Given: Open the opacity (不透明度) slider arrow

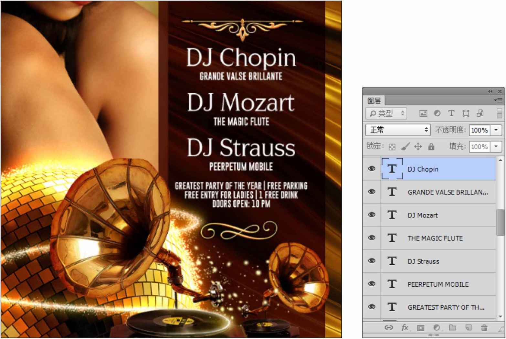Looking at the screenshot, I should pyautogui.click(x=496, y=130).
